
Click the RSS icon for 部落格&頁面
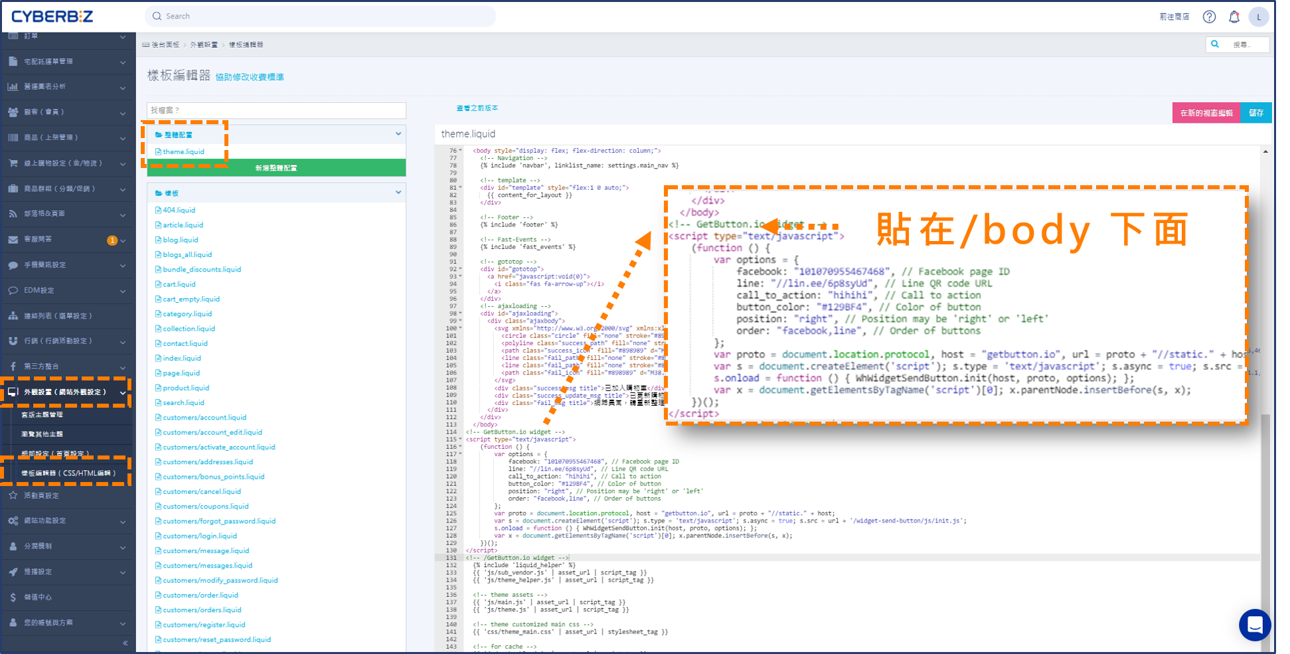13,214
